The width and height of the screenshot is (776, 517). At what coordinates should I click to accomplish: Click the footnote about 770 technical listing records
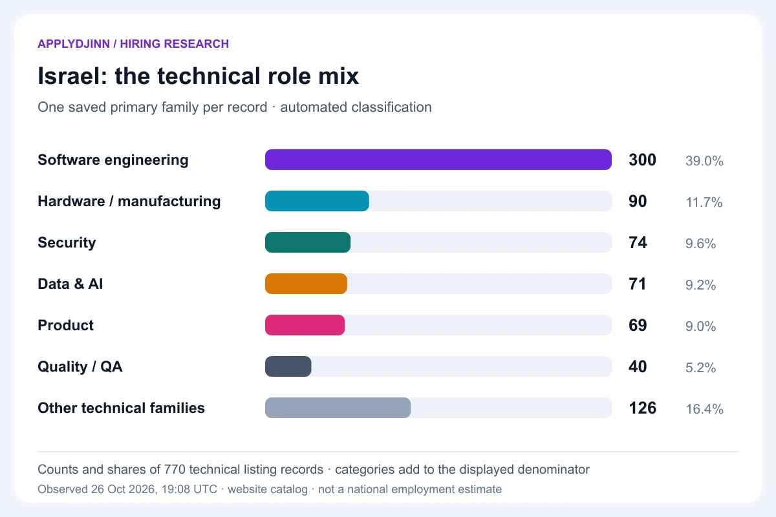click(x=314, y=470)
